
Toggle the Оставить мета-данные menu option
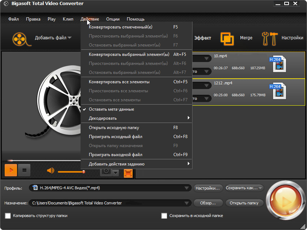pyautogui.click(x=111, y=109)
